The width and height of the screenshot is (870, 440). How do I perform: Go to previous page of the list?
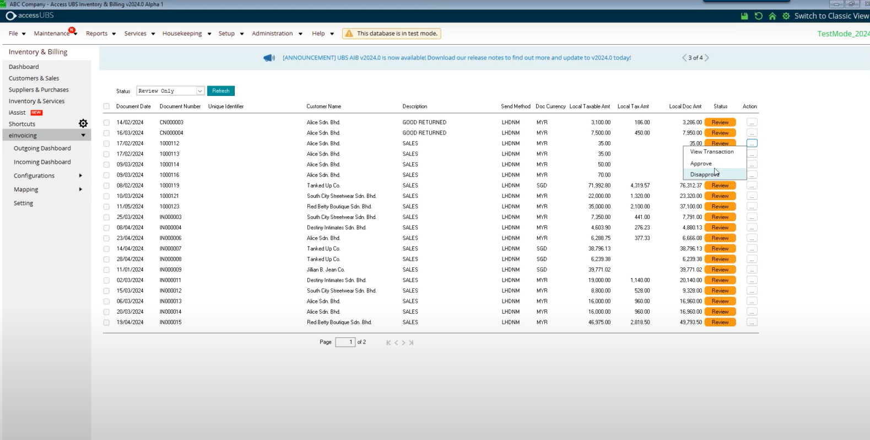point(396,342)
